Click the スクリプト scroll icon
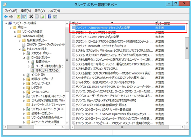The width and height of the screenshot is (192, 138). 24,45
